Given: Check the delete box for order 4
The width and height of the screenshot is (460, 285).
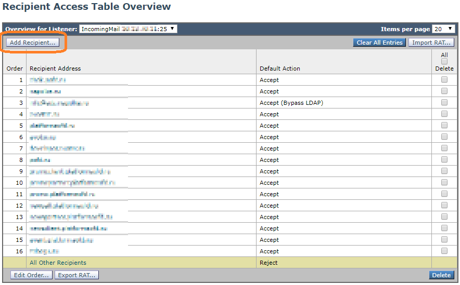Looking at the screenshot, I should 444,114.
